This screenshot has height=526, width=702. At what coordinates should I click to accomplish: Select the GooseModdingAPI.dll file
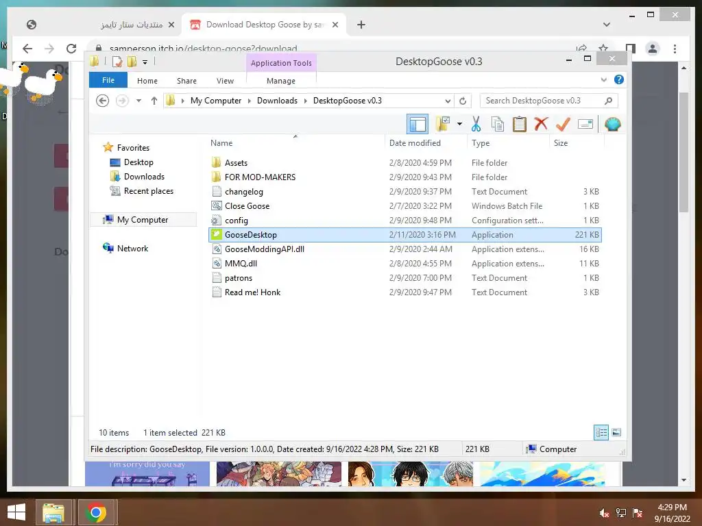click(264, 249)
